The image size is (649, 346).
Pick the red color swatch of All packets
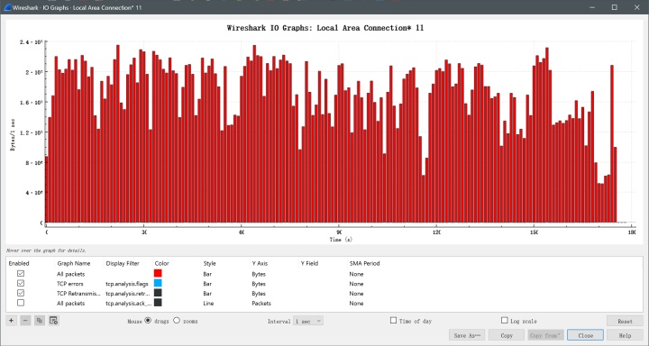click(158, 274)
